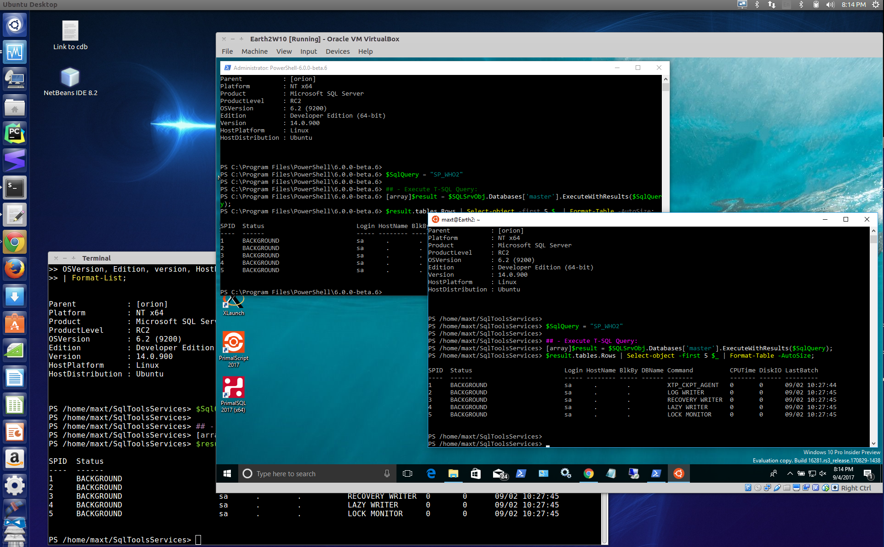Open the 'Link to cdb' desktop file

click(x=70, y=35)
